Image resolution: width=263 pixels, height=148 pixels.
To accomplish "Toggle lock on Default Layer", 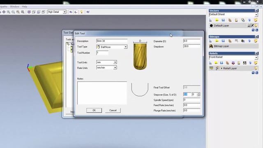I will point(249,25).
